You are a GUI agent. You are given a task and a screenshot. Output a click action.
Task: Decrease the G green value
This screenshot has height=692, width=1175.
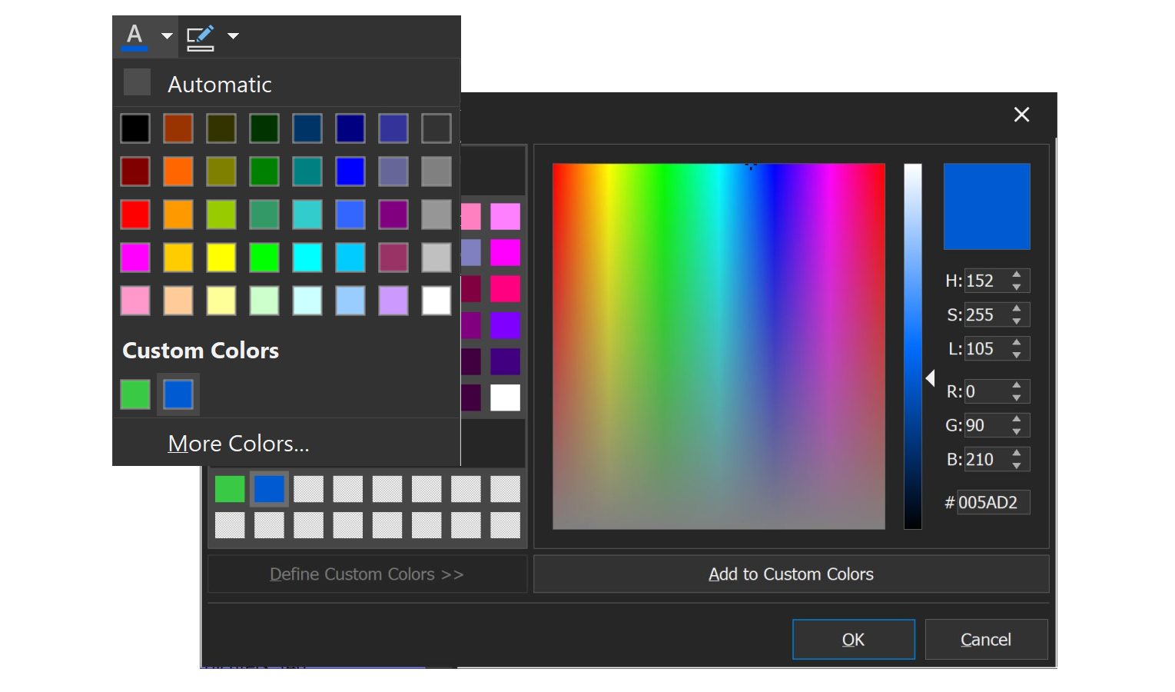(1017, 431)
